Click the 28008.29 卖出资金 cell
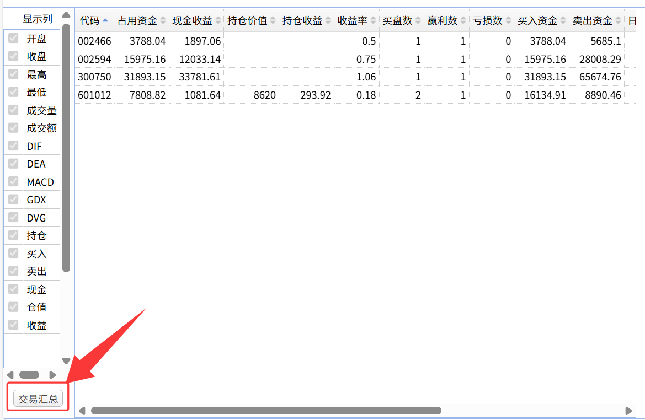This screenshot has height=420, width=645. (x=597, y=59)
